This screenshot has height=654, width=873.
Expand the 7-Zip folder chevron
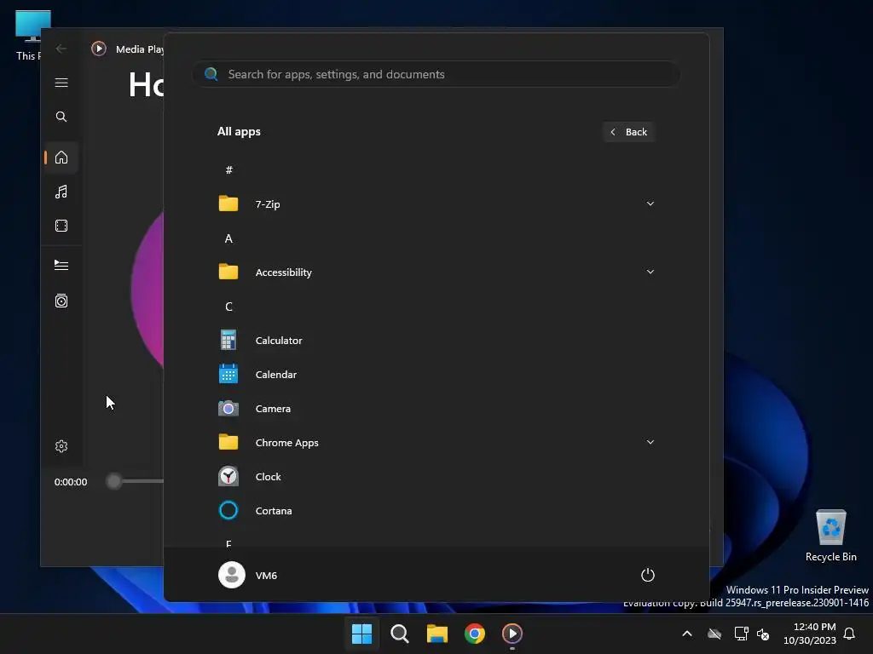click(x=650, y=204)
